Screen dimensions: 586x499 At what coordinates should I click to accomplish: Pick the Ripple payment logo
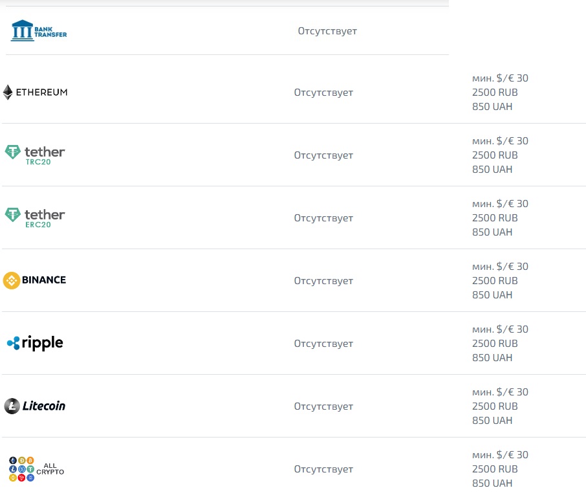click(35, 343)
